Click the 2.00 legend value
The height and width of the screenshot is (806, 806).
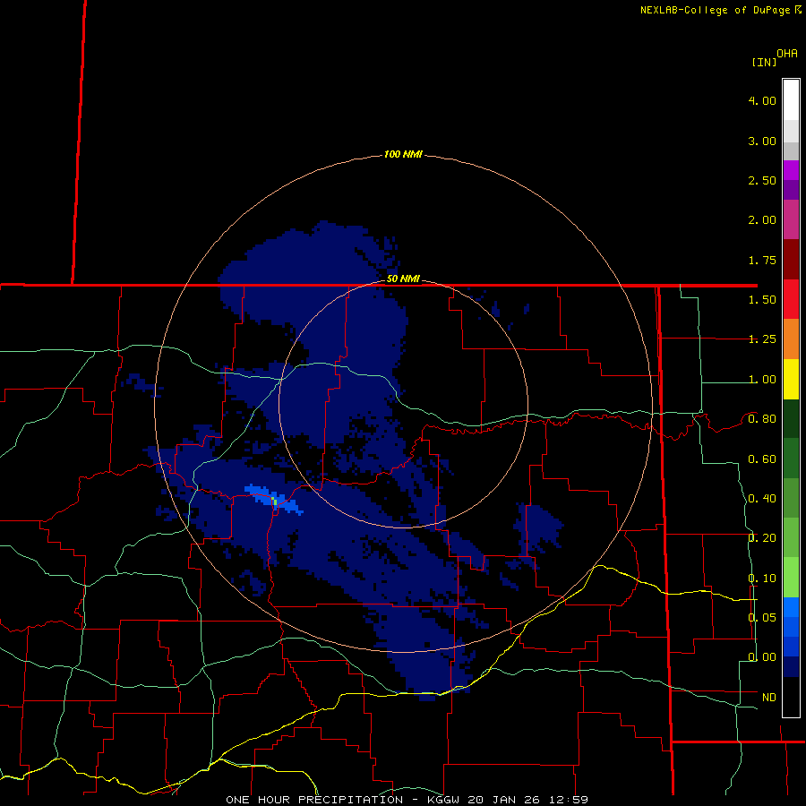[x=762, y=220]
